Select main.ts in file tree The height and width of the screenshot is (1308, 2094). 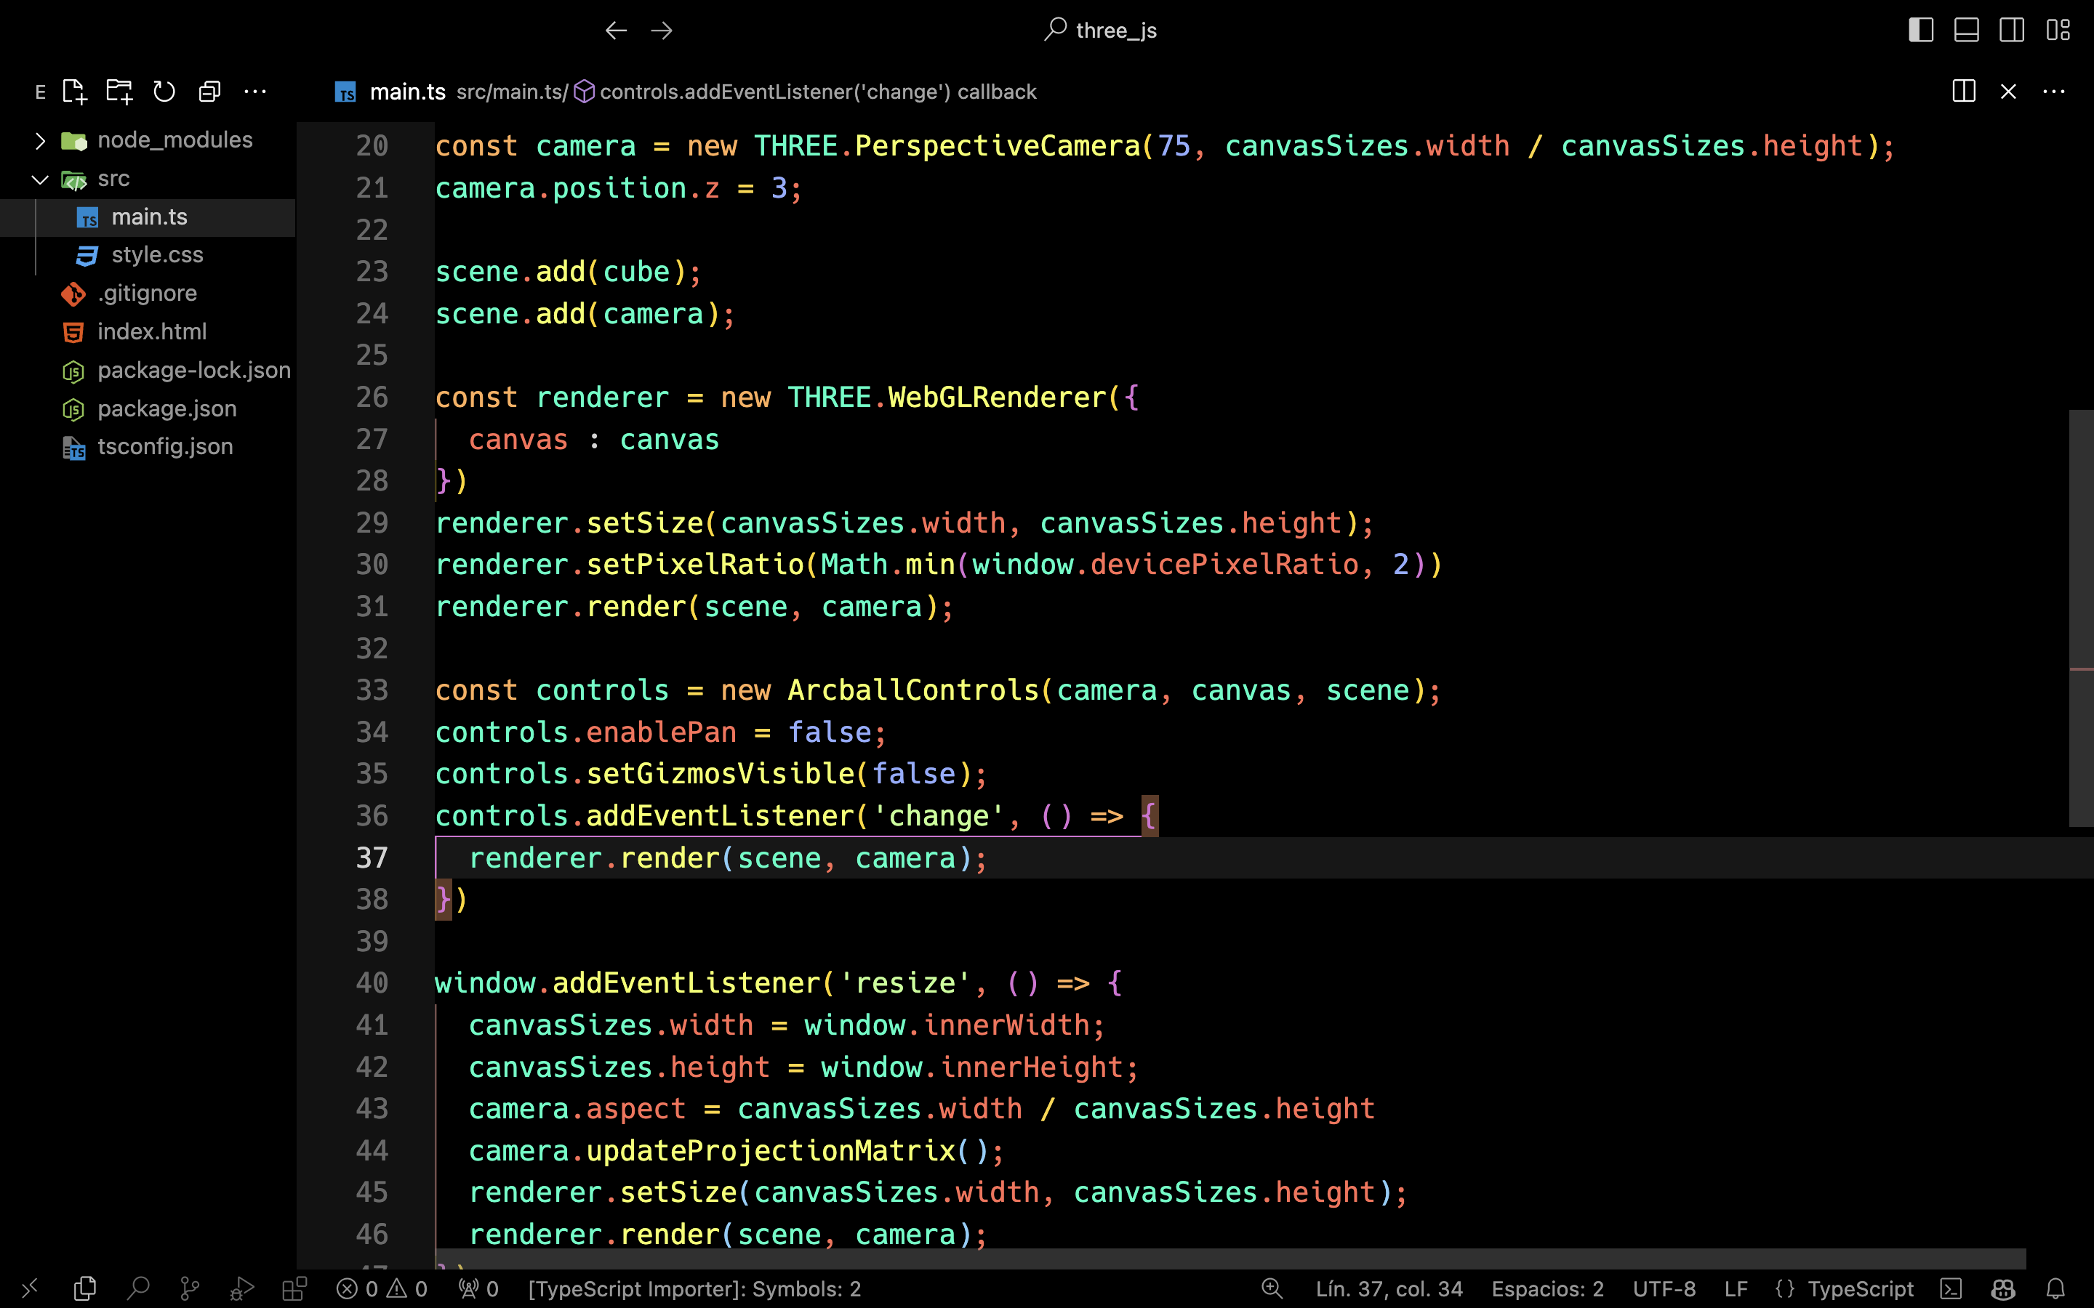tap(147, 217)
